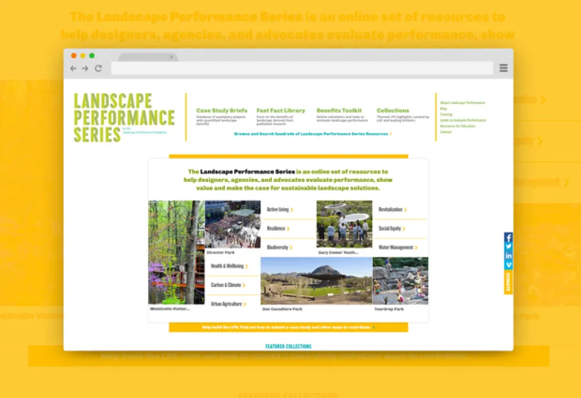Image resolution: width=581 pixels, height=398 pixels.
Task: Expand the Carbon & Climate category arrow
Action: coord(244,285)
